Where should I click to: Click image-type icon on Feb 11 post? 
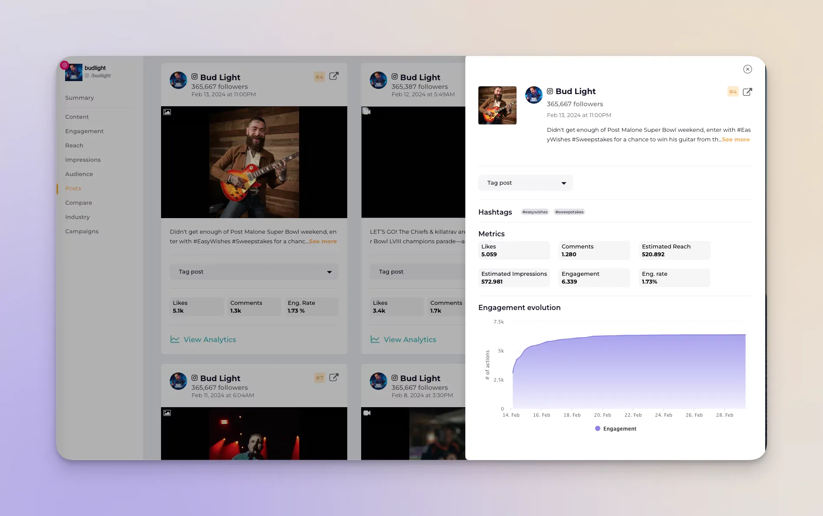[x=167, y=413]
